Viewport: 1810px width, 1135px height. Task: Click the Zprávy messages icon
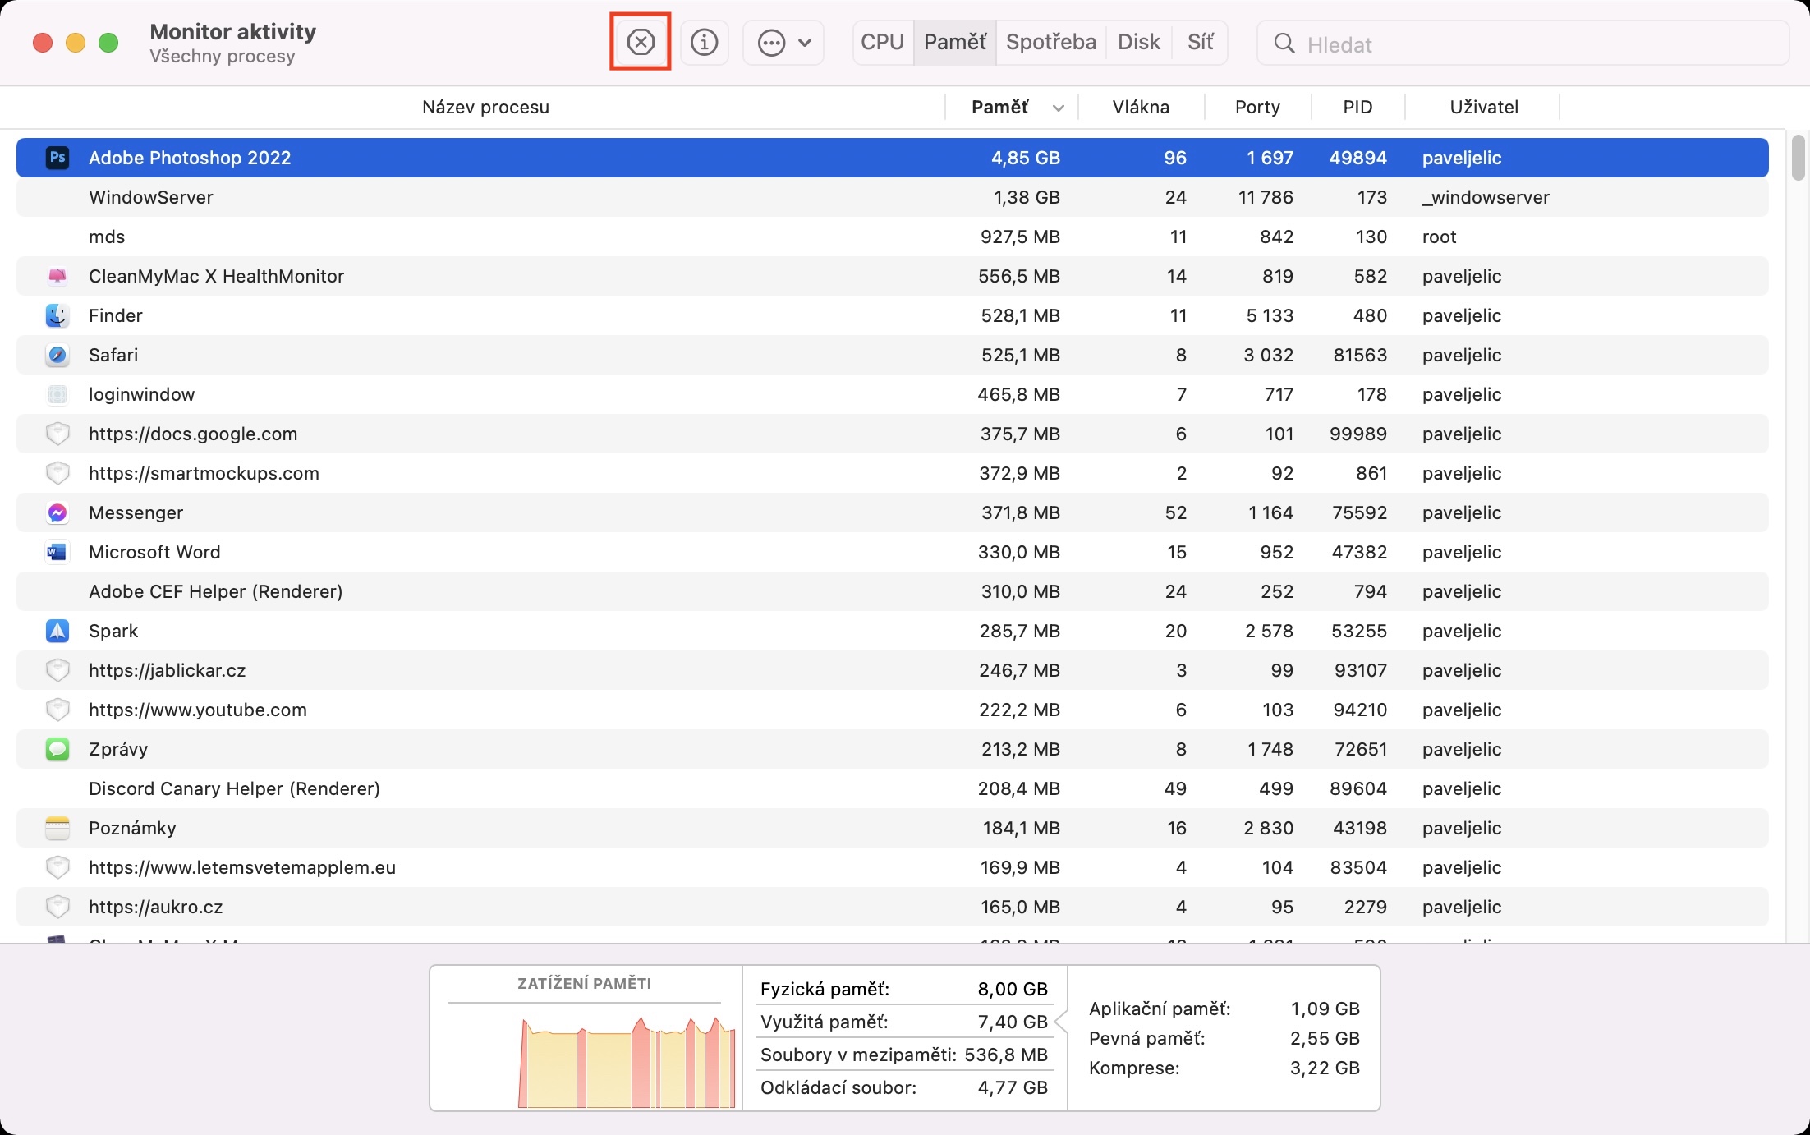(x=57, y=749)
